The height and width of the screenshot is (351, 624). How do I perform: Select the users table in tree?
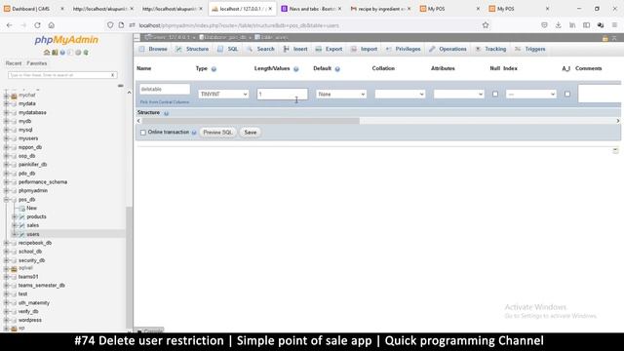pyautogui.click(x=33, y=234)
